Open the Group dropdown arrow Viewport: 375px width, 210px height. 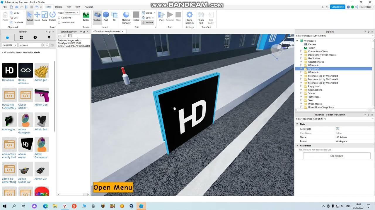pos(154,13)
